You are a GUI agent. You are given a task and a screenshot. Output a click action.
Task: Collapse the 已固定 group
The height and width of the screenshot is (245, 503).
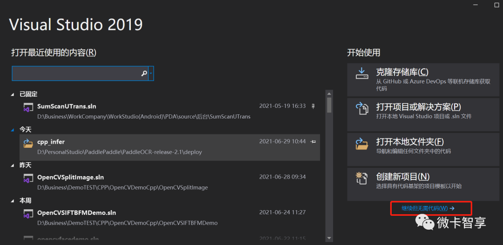[x=13, y=94]
